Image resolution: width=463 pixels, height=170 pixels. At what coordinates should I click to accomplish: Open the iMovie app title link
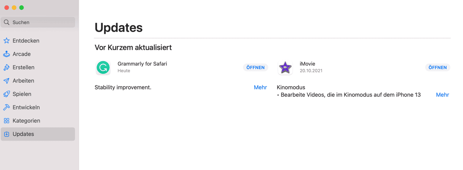pos(307,64)
